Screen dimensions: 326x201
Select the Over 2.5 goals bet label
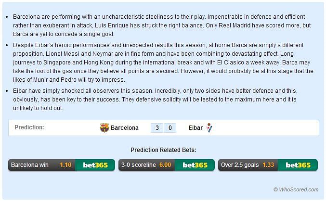click(x=240, y=165)
